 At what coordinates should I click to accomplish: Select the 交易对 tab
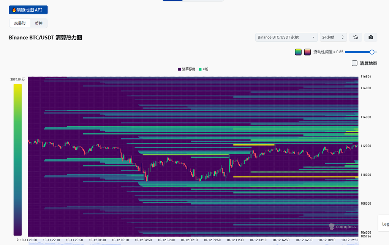(x=20, y=23)
